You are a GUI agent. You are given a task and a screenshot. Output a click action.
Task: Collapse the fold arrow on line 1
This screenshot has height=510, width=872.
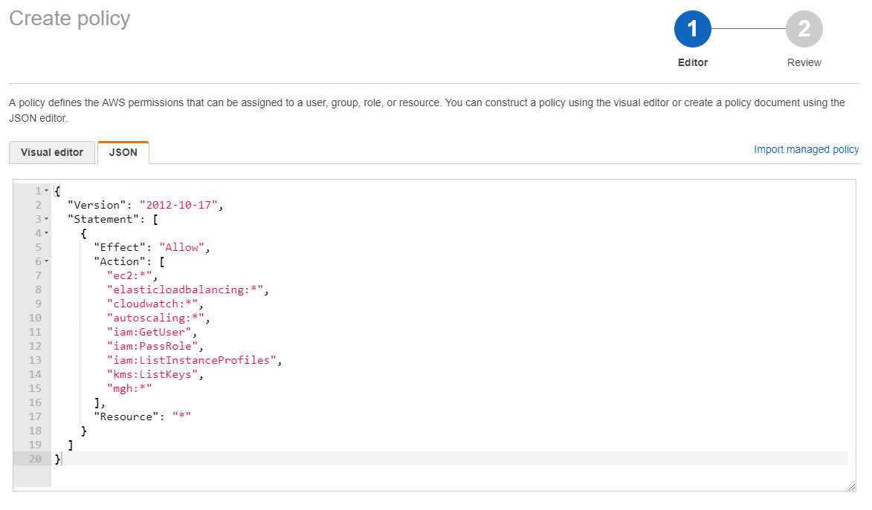(46, 192)
